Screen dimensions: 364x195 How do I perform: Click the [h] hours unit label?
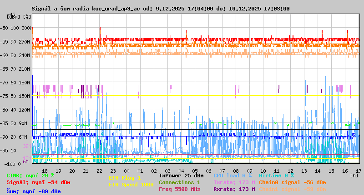pyautogui.click(x=354, y=175)
